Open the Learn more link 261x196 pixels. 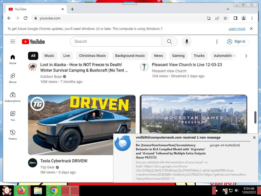click(x=237, y=29)
